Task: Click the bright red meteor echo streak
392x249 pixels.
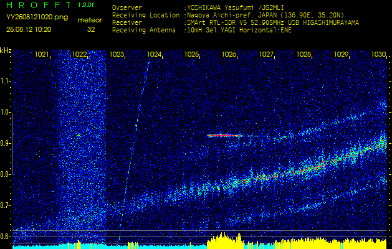Action: pyautogui.click(x=224, y=136)
